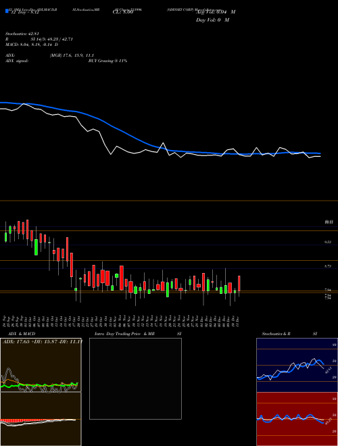Click the last red candlestick on the chart

tap(239, 283)
